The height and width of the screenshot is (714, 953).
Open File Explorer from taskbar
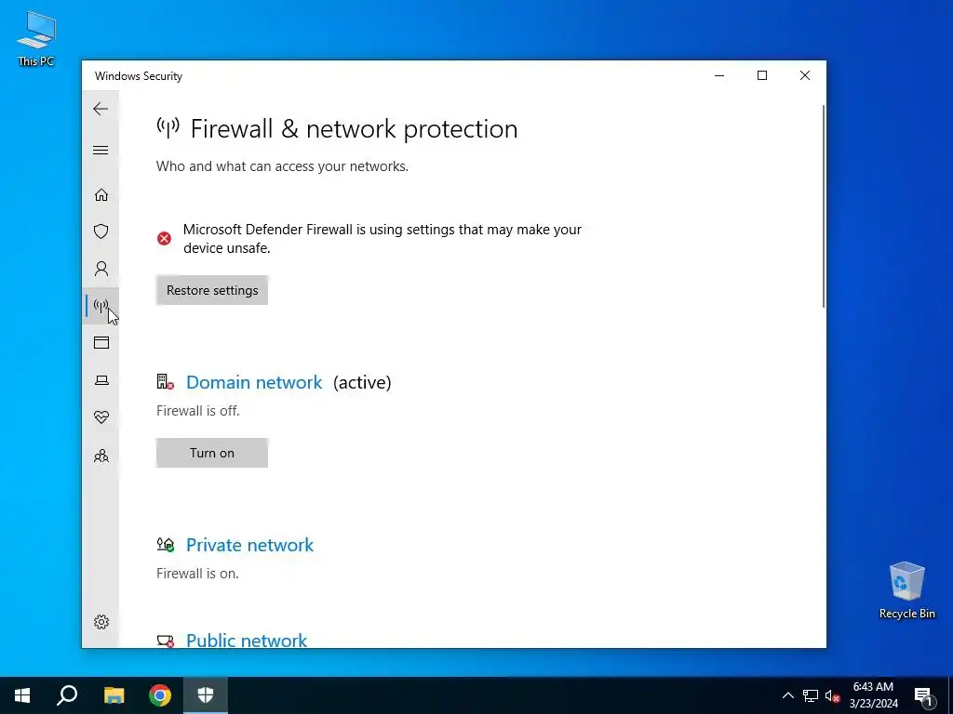114,695
